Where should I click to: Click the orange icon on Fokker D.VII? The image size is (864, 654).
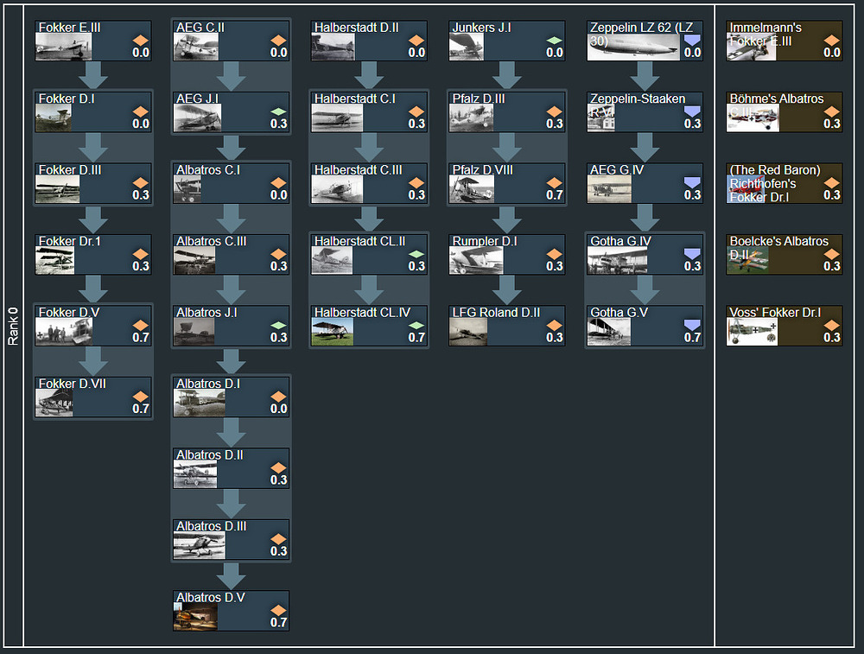point(140,397)
